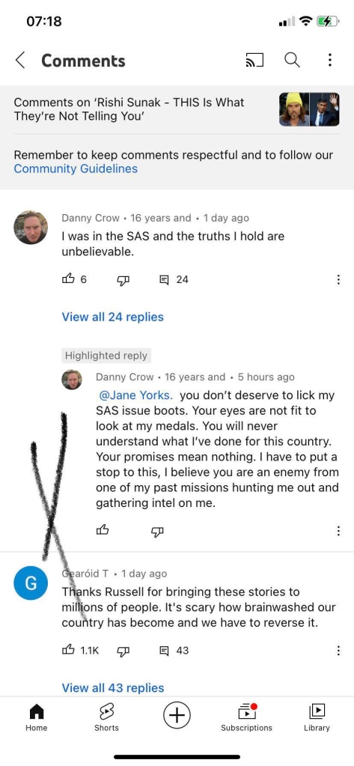The width and height of the screenshot is (354, 766).
Task: Expand View all 24 replies
Action: coord(113,317)
